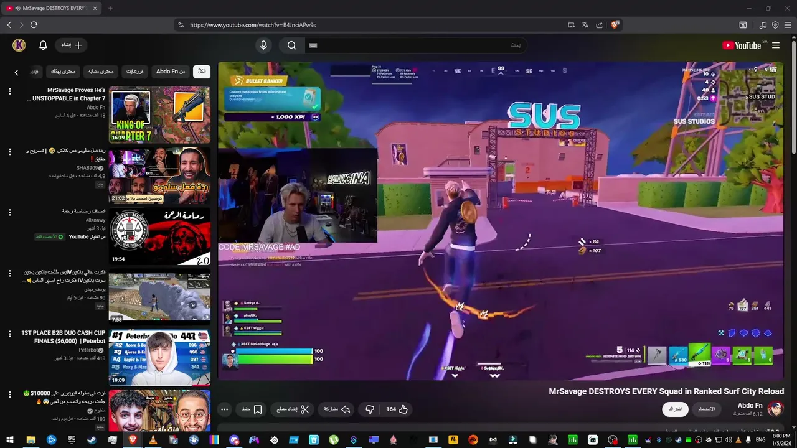The width and height of the screenshot is (797, 448).
Task: Open more actions ellipsis below video
Action: click(225, 409)
